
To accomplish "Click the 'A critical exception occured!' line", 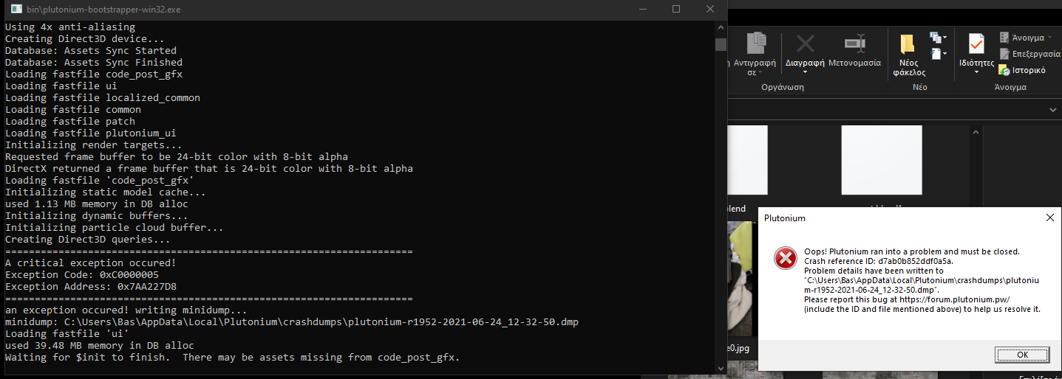I will [x=90, y=262].
